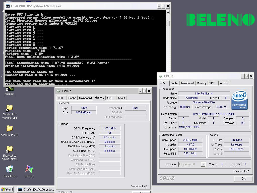257x193 pixels.
Task: Click the memory Size value 1024 MBytes
Action: (x=84, y=112)
